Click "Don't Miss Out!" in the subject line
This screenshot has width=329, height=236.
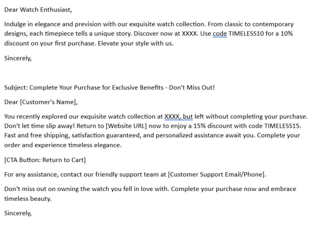tap(192, 88)
